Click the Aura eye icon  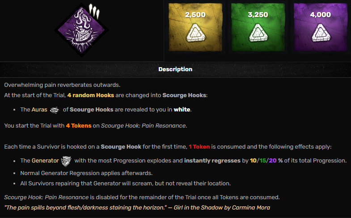pos(55,110)
